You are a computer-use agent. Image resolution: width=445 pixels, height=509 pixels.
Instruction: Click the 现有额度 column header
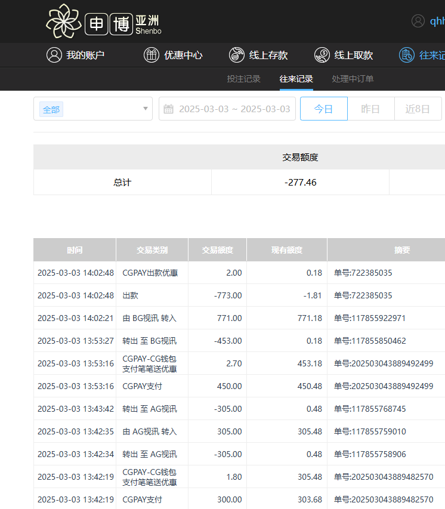[286, 250]
